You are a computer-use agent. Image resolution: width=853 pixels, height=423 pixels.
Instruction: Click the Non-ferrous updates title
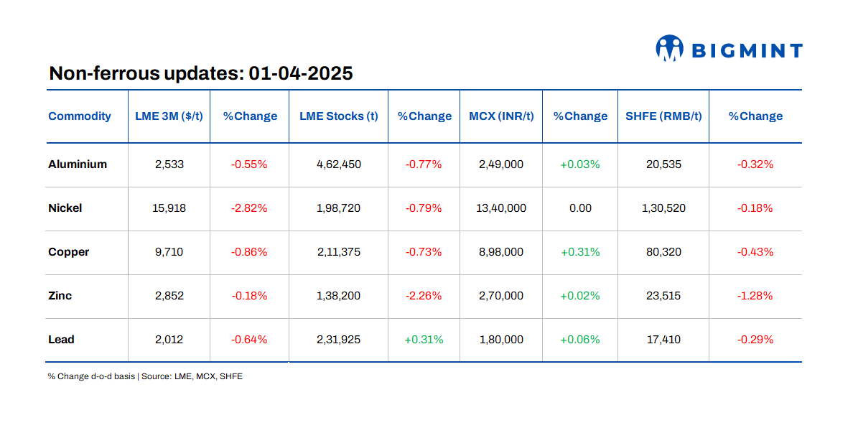coord(201,73)
